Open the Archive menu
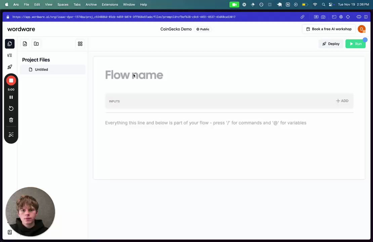Viewport: 373px width, 242px height. (x=91, y=4)
